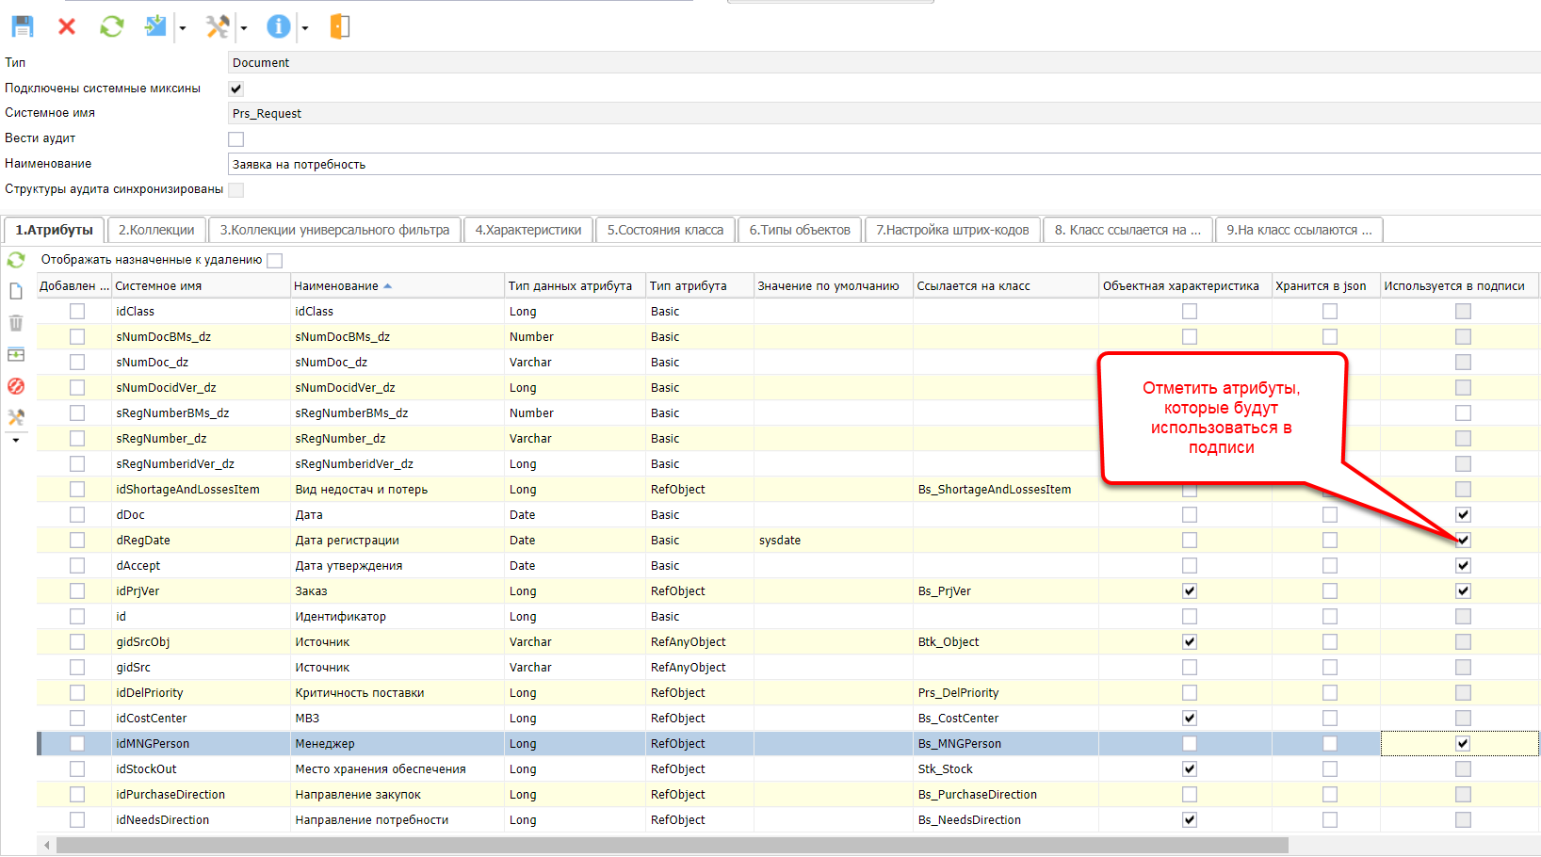The height and width of the screenshot is (857, 1541).
Task: Expand dropdown arrow beside info icon
Action: (x=305, y=28)
